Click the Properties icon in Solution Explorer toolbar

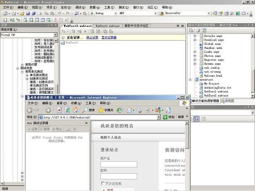[x=198, y=30]
